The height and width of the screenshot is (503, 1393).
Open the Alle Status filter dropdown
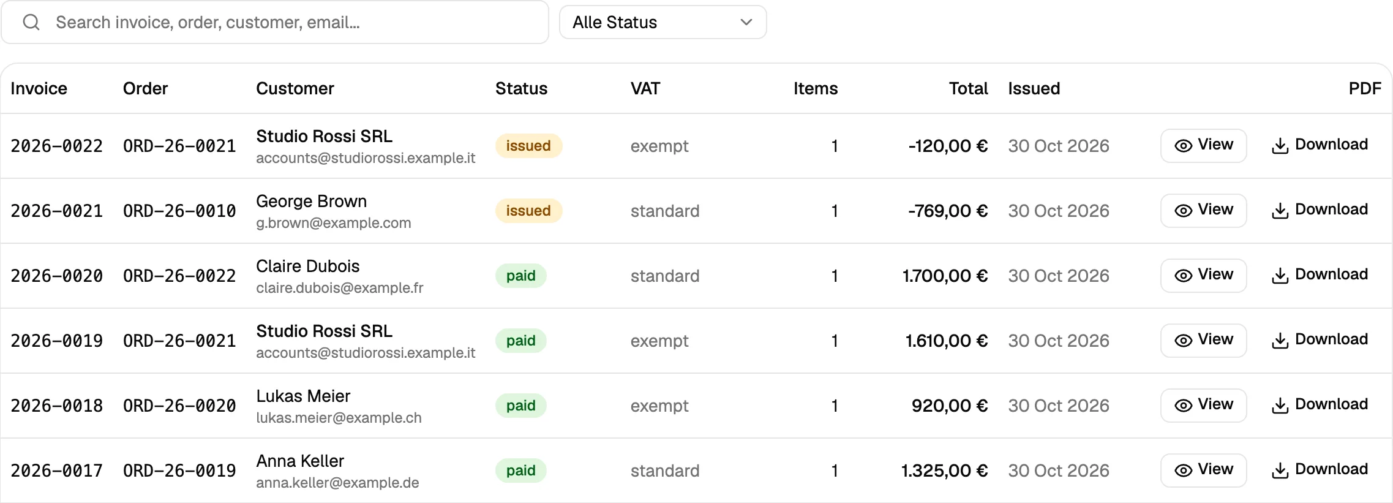pyautogui.click(x=663, y=23)
